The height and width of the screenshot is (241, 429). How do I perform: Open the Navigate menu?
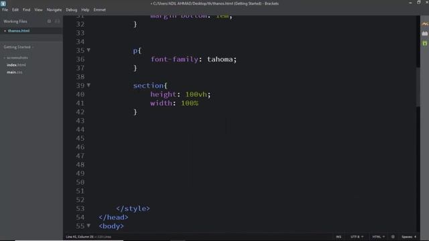(x=54, y=9)
